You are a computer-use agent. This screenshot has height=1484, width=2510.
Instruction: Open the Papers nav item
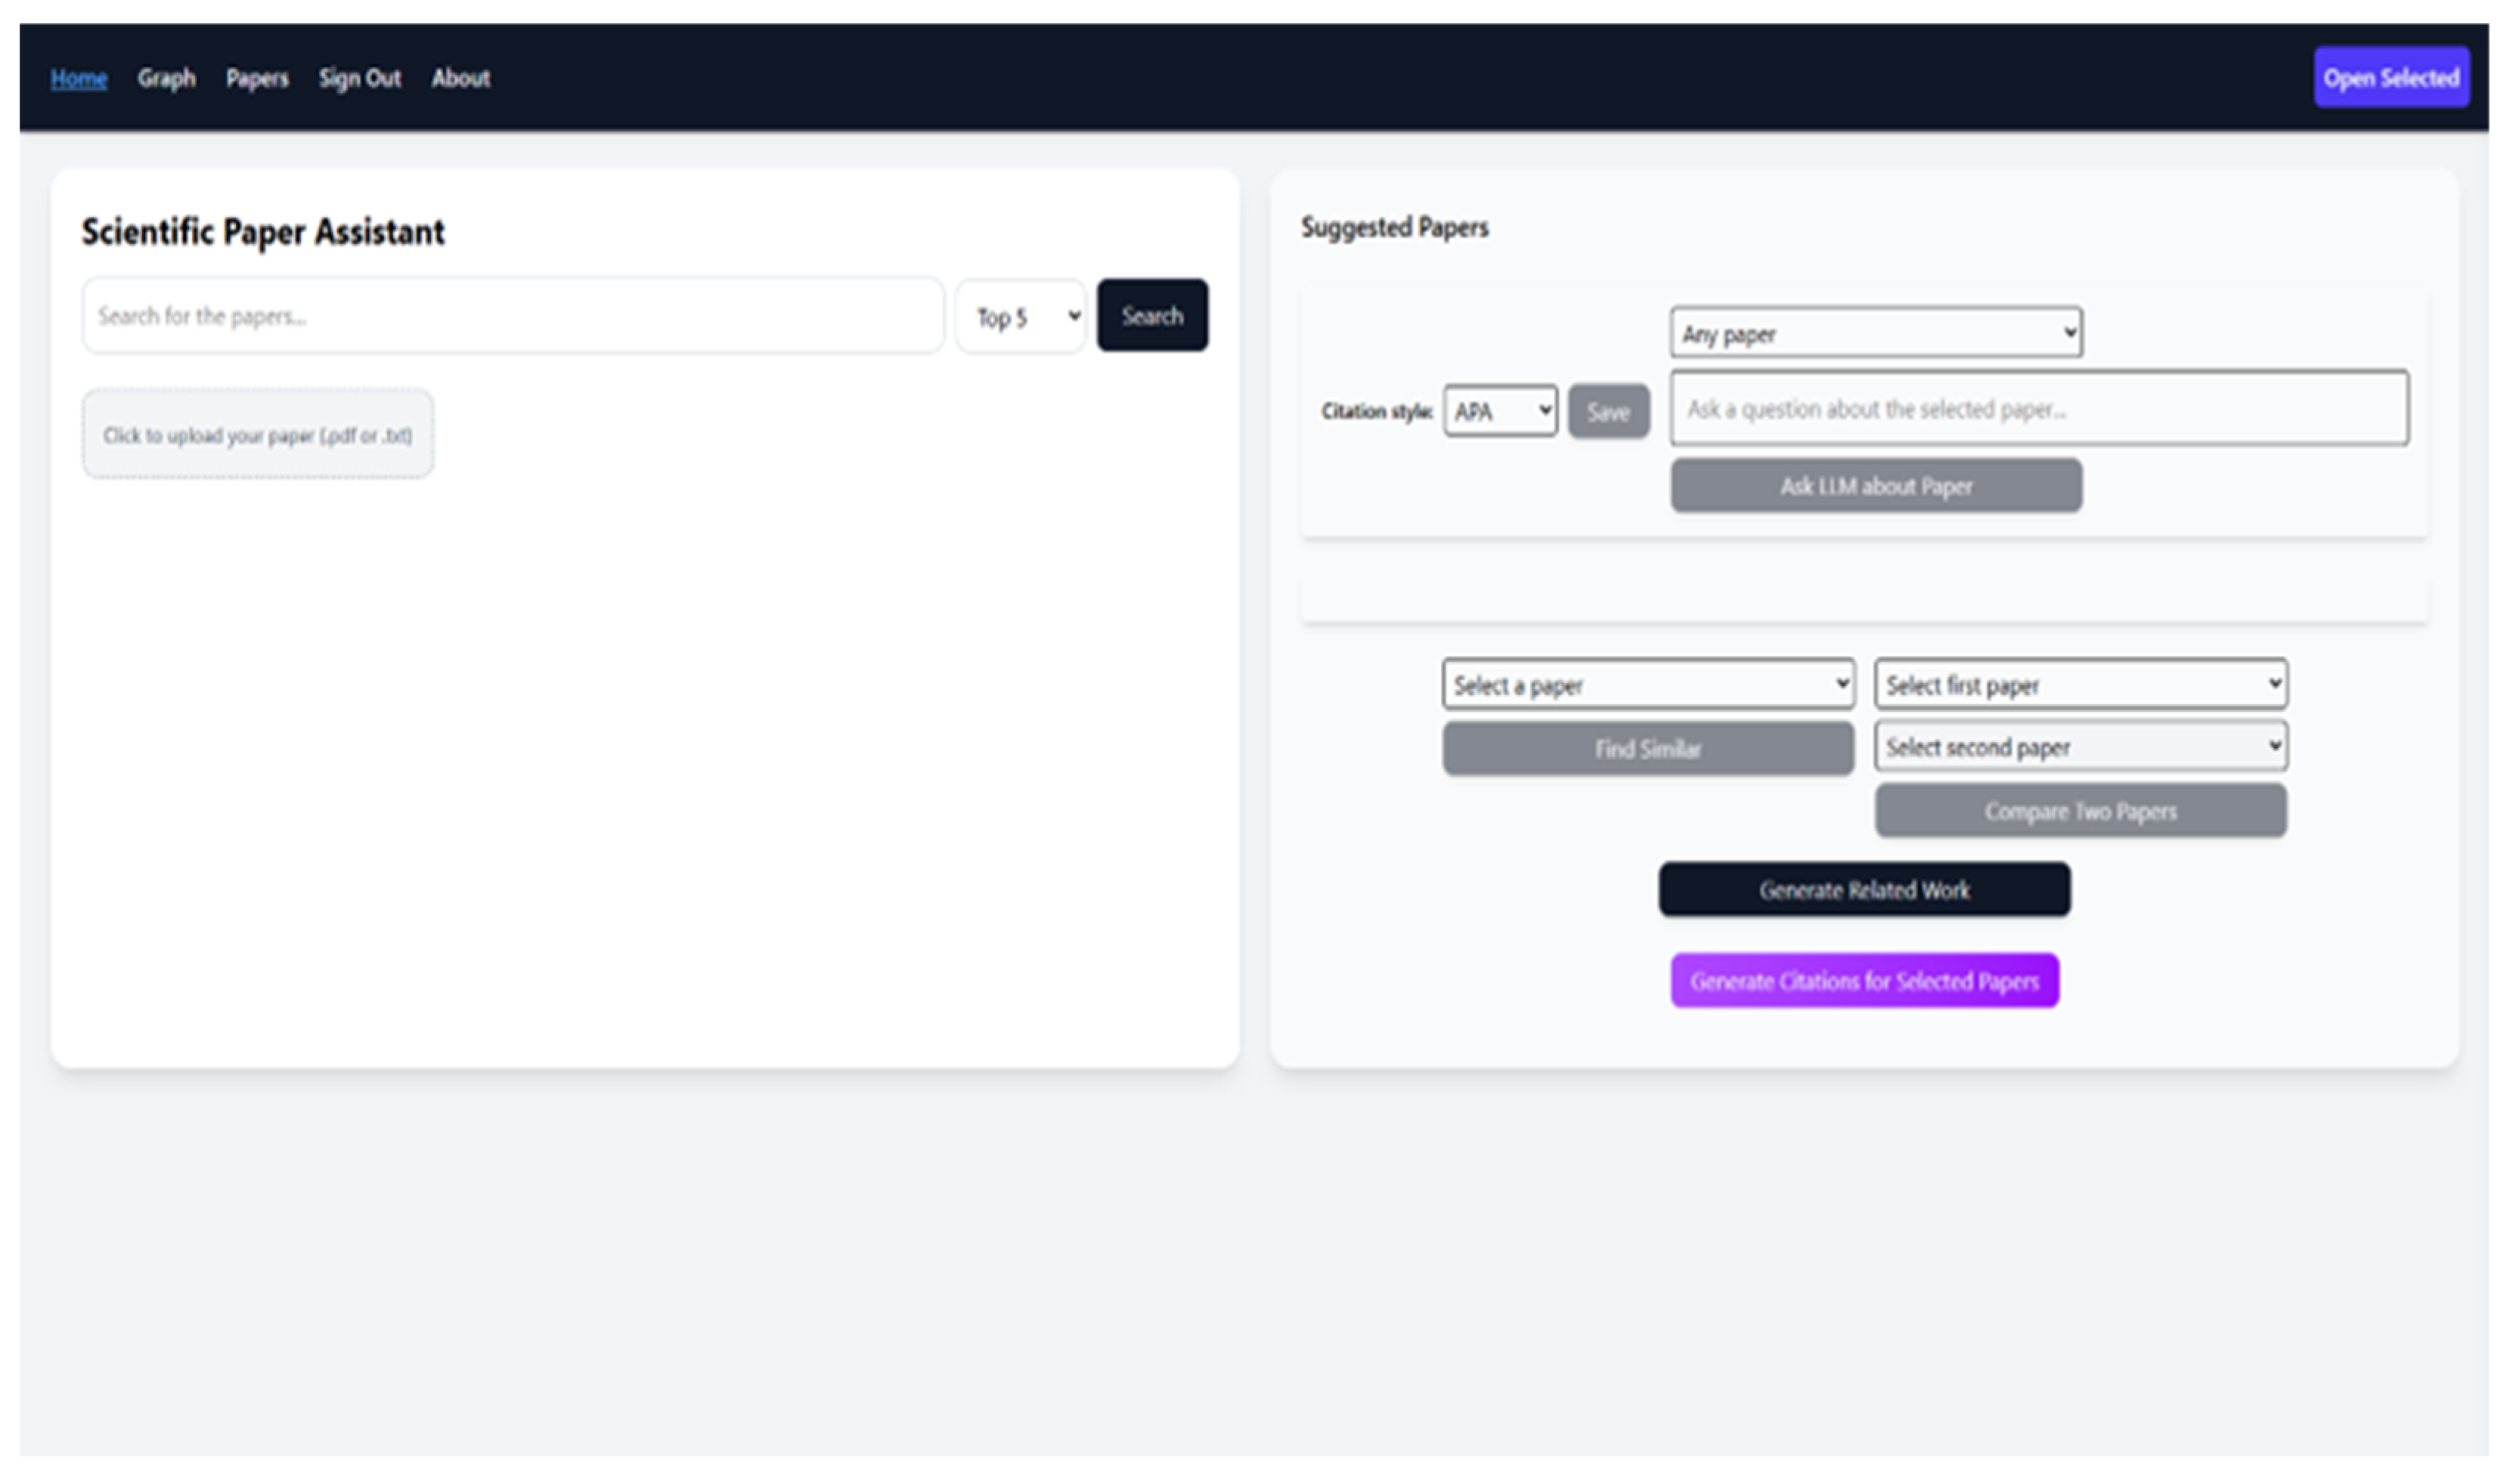pos(256,78)
